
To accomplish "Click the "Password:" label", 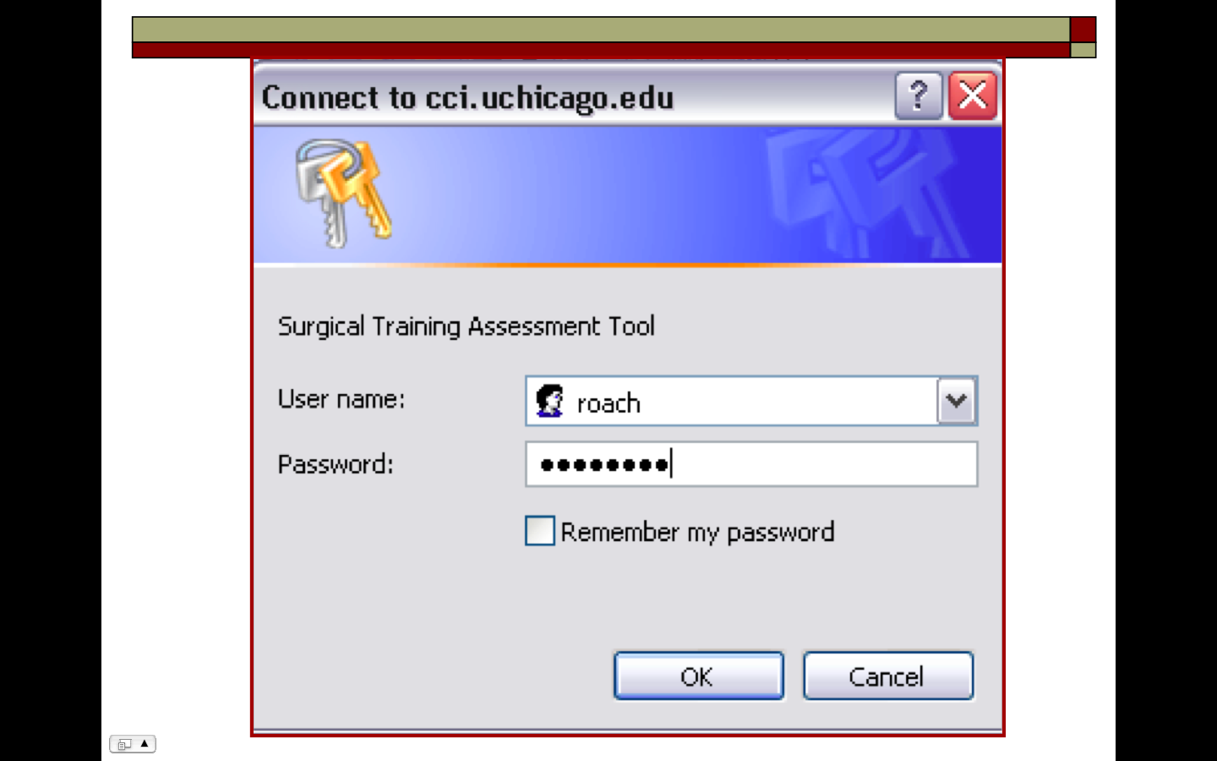I will 336,464.
